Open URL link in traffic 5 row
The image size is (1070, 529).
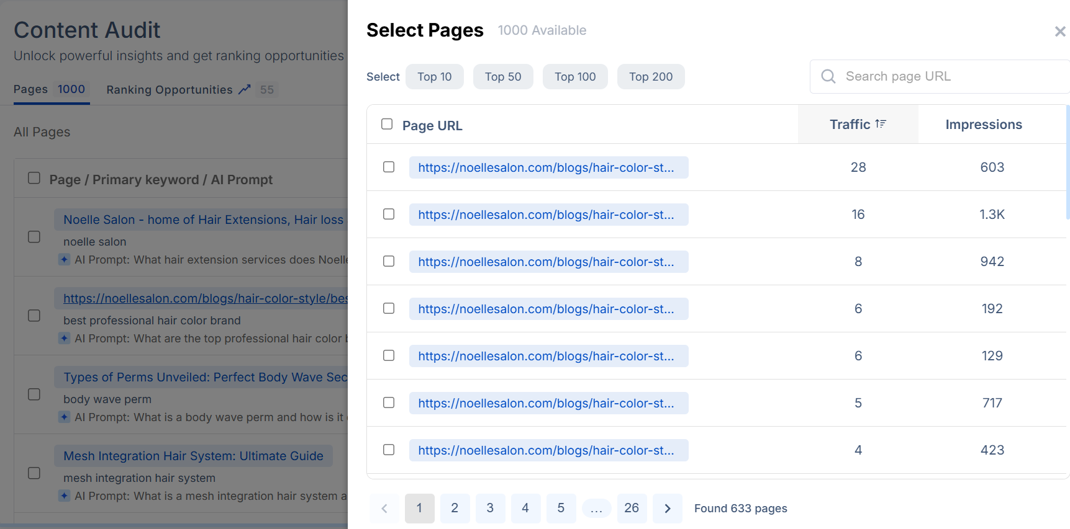click(x=548, y=403)
